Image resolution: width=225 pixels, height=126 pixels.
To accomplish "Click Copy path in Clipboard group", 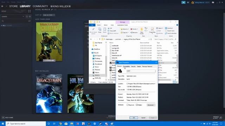I will 112,31.
